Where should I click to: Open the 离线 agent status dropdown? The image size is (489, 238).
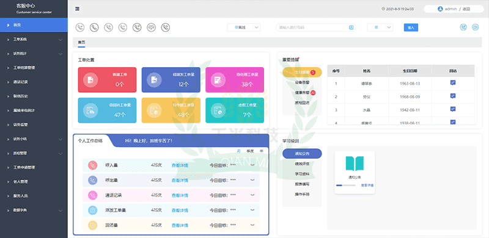tap(243, 27)
